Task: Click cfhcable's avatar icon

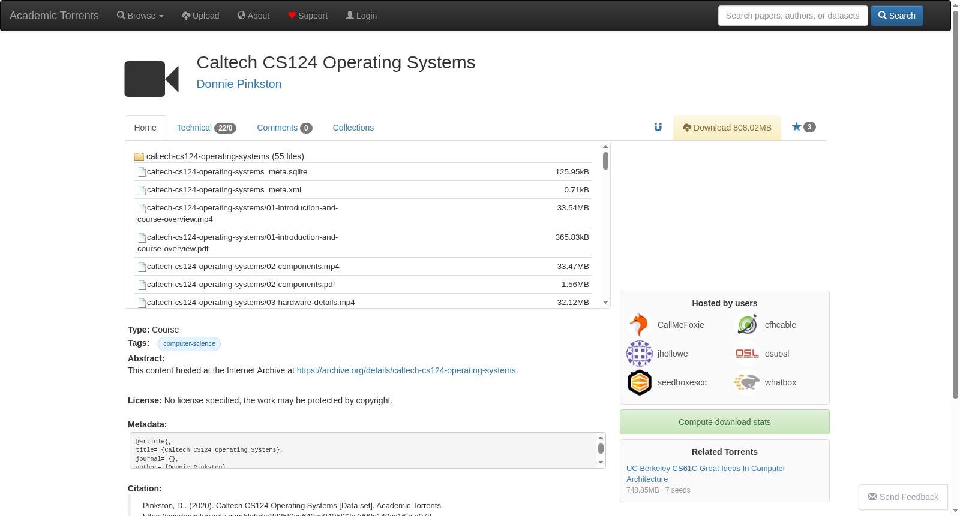Action: [x=747, y=325]
